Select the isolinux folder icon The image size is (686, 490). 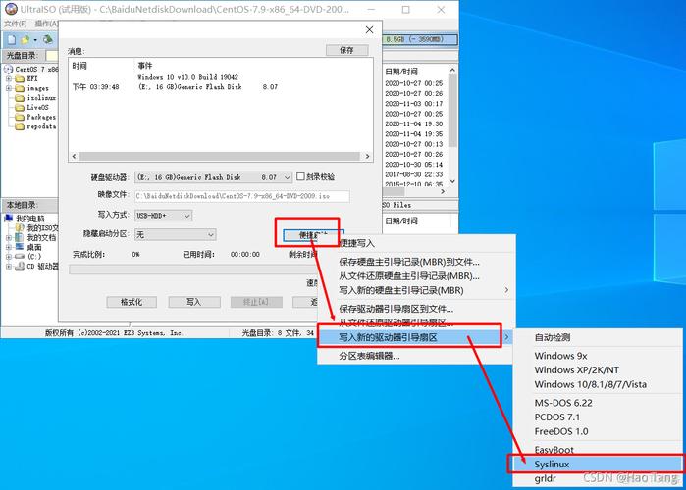20,98
